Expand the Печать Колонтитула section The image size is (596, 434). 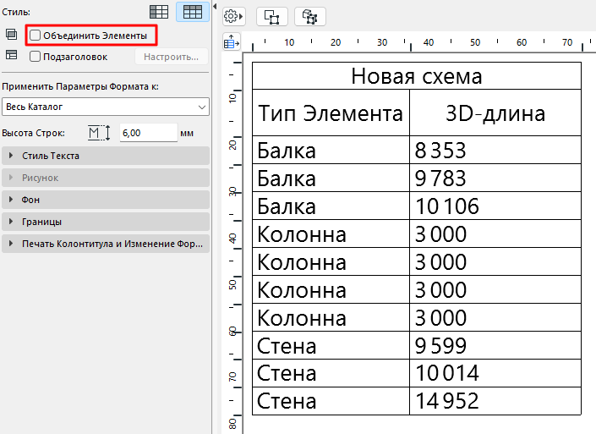click(x=106, y=244)
